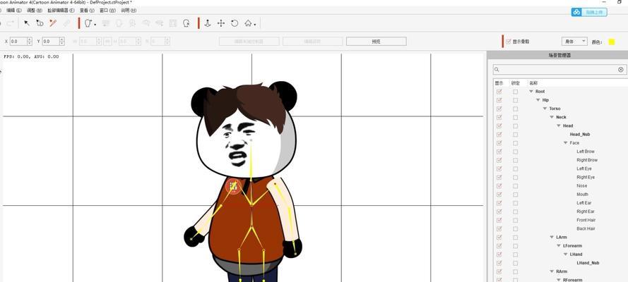Screen dimensions: 628x282
Task: Hide the Torso bone
Action: click(499, 109)
